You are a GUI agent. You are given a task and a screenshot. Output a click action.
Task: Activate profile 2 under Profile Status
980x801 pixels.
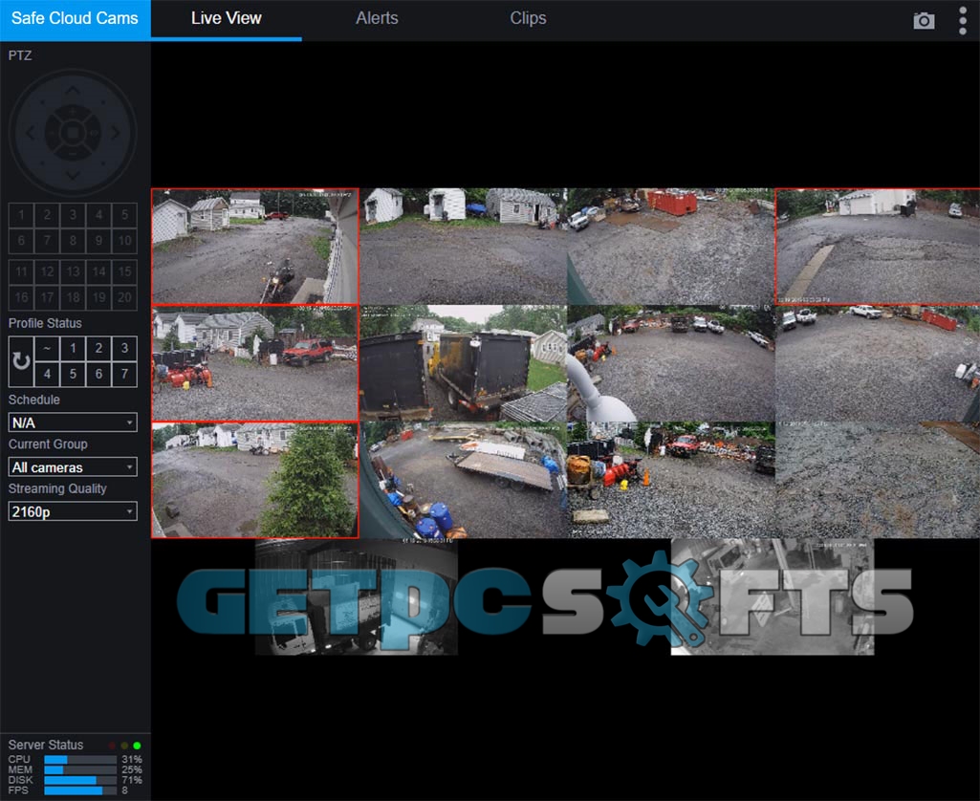click(x=98, y=348)
